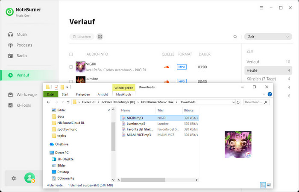Screen dimensions: 299x192
Task: Click right arrow of horizontal scrollbar
Action: pyautogui.click(x=196, y=180)
